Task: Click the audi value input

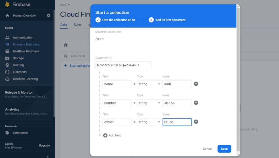Action: tap(177, 84)
